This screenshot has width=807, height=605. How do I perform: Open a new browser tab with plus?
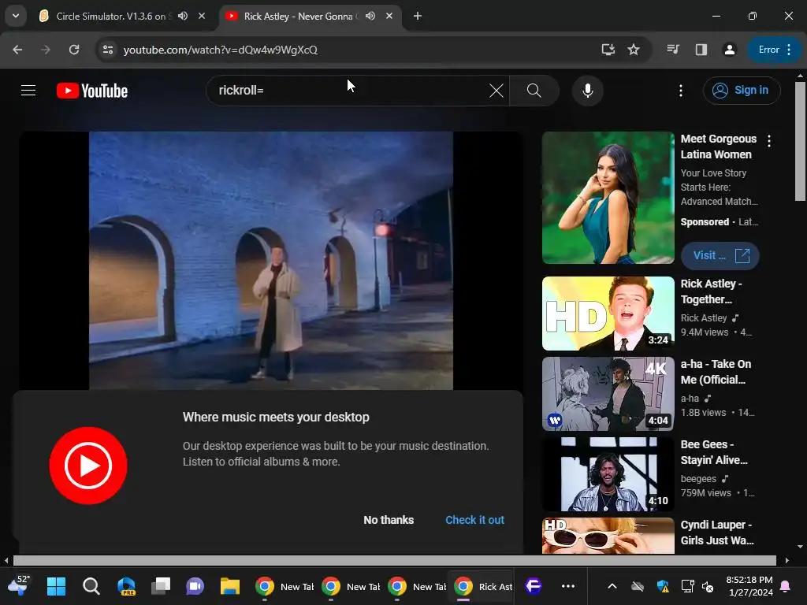(418, 16)
